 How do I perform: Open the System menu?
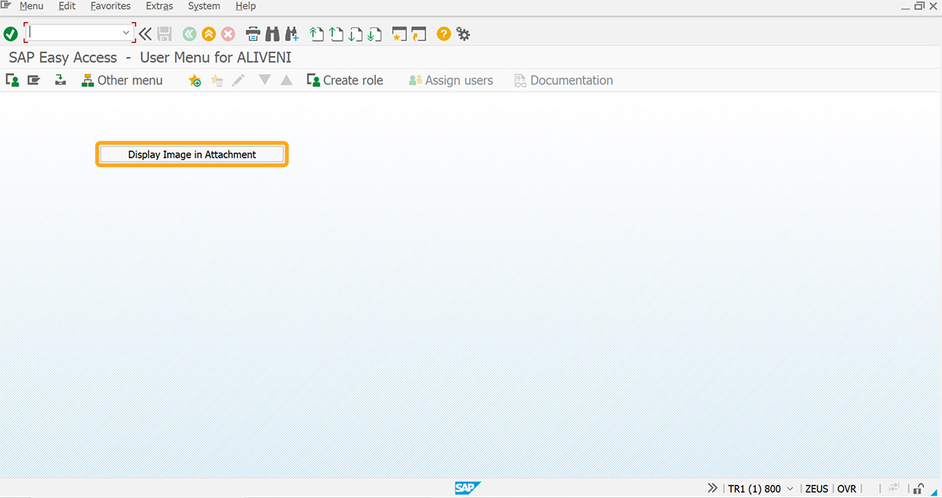(x=204, y=6)
